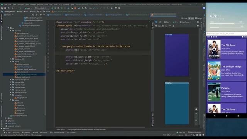Toggle the Palette side panel
This screenshot has height=139, width=247.
pos(153,25)
